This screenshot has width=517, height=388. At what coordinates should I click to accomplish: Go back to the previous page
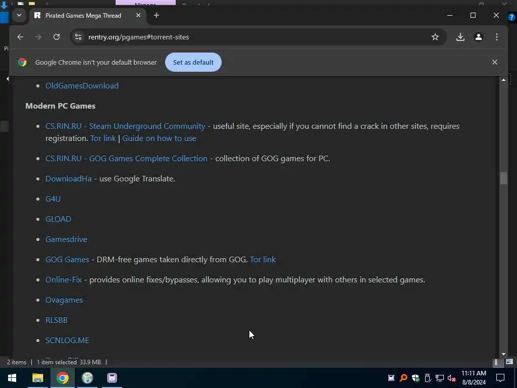pos(20,37)
